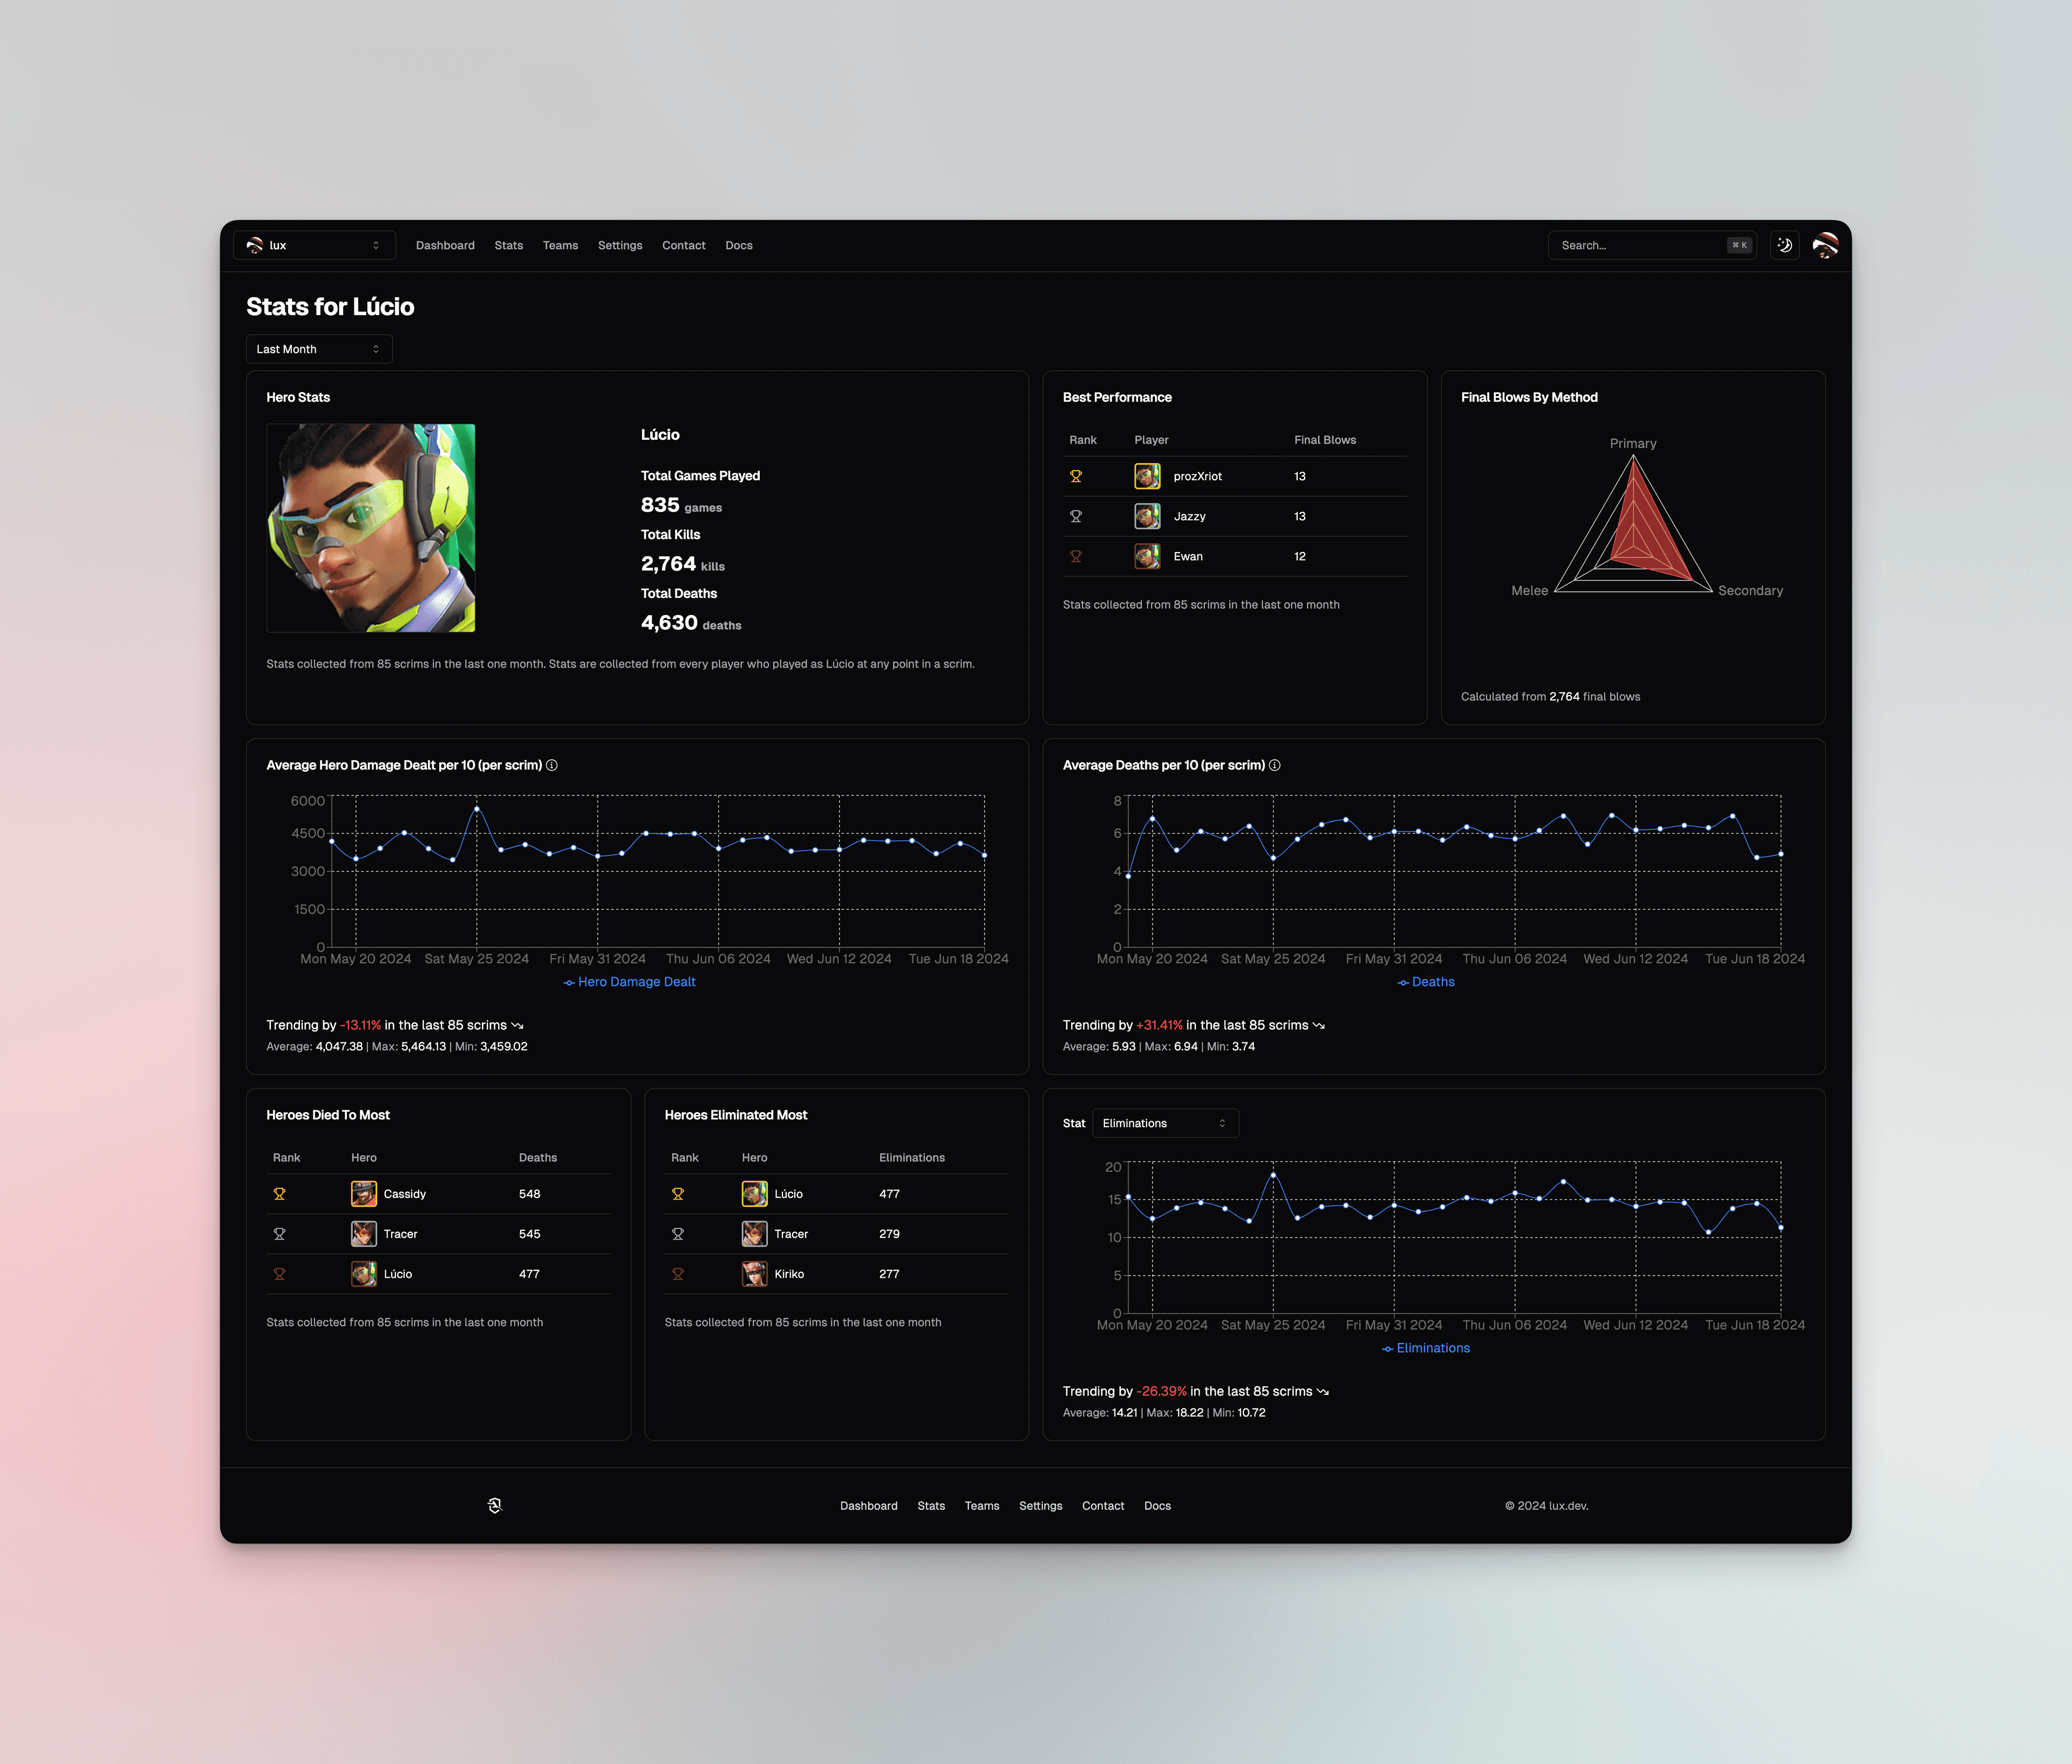2072x1764 pixels.
Task: Click the bronze trophy beside Ewan
Action: [x=1076, y=556]
